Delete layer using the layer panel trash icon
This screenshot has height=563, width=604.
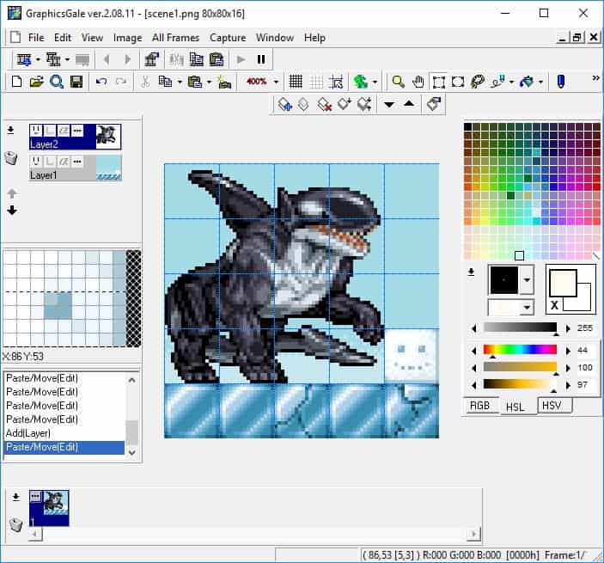point(11,157)
